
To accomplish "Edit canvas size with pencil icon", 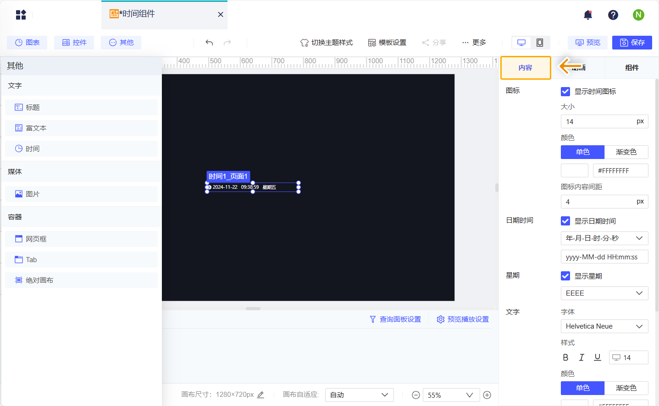I will point(260,395).
